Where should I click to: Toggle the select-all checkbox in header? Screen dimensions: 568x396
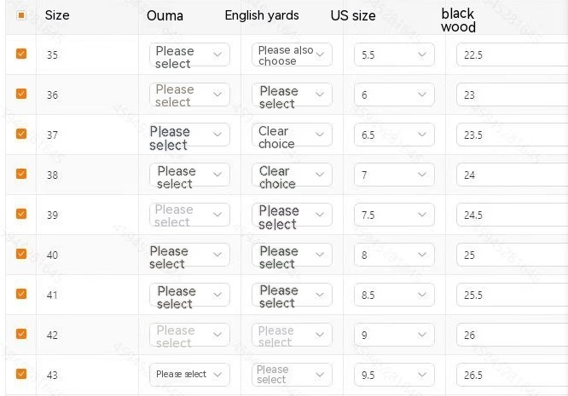[21, 15]
